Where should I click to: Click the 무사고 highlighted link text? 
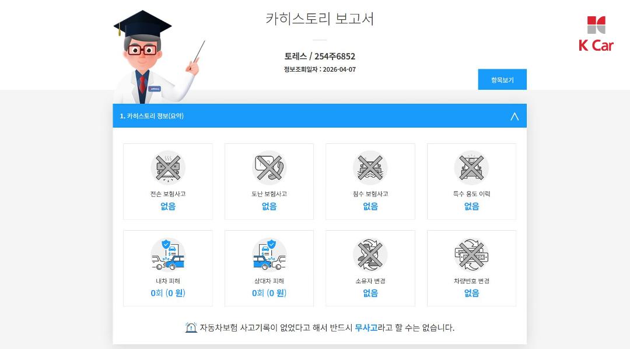(366, 328)
